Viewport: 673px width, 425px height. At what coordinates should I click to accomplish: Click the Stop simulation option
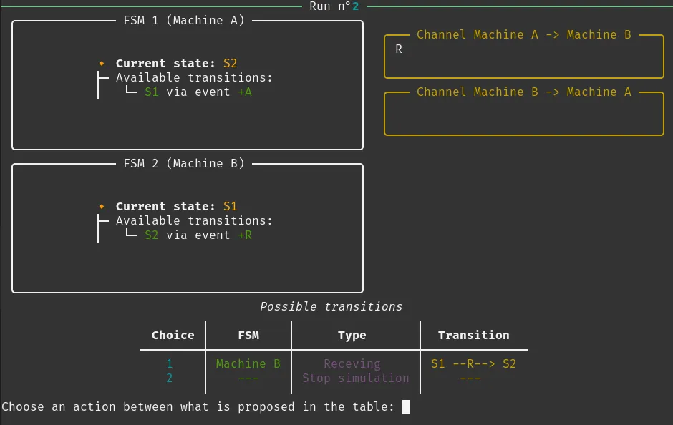(355, 378)
